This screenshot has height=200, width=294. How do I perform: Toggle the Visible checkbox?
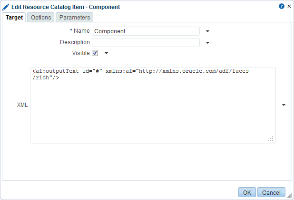[95, 53]
